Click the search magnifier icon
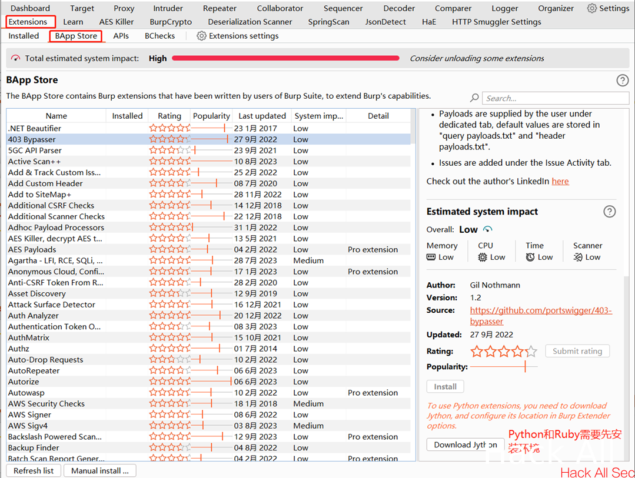Screen dimensions: 635x478 [x=474, y=98]
